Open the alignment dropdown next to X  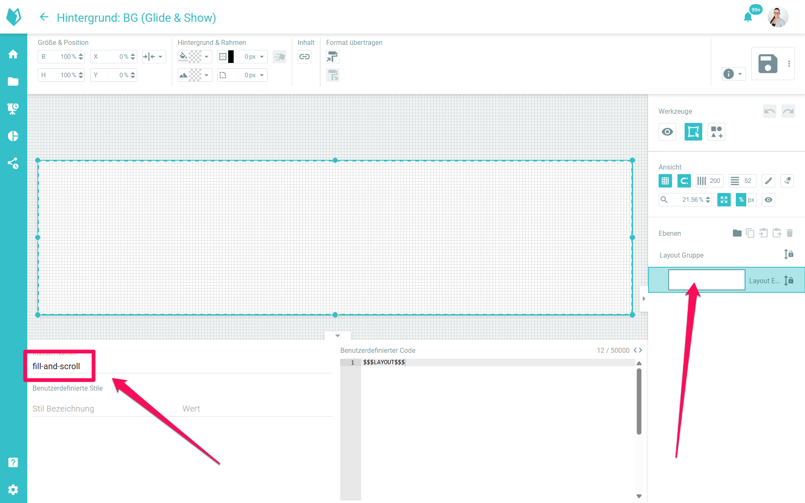coord(160,57)
